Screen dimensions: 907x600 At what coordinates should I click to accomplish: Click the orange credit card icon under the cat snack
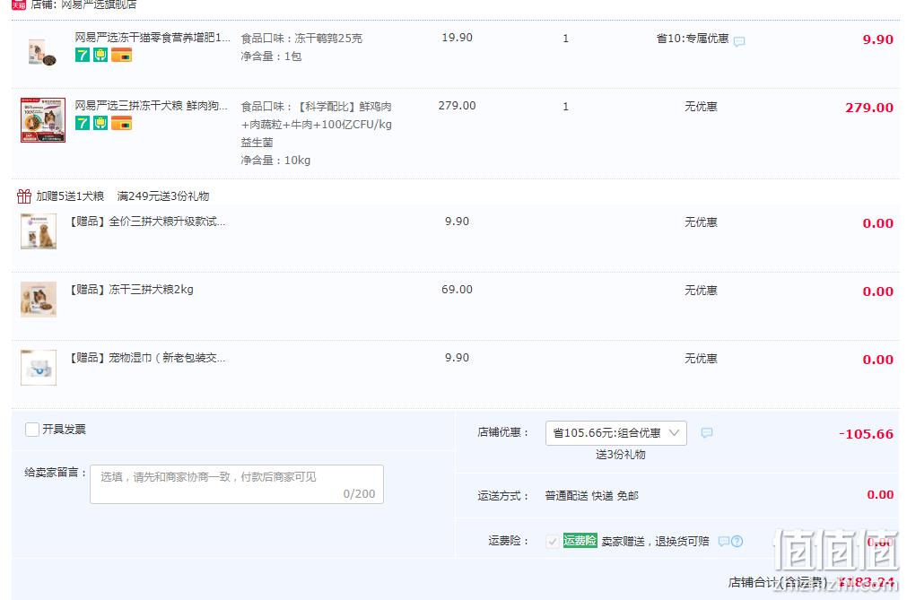[121, 55]
